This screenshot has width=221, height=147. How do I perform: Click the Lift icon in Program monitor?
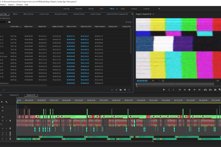point(205,90)
